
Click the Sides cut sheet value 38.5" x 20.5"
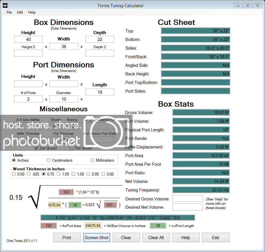point(195,48)
